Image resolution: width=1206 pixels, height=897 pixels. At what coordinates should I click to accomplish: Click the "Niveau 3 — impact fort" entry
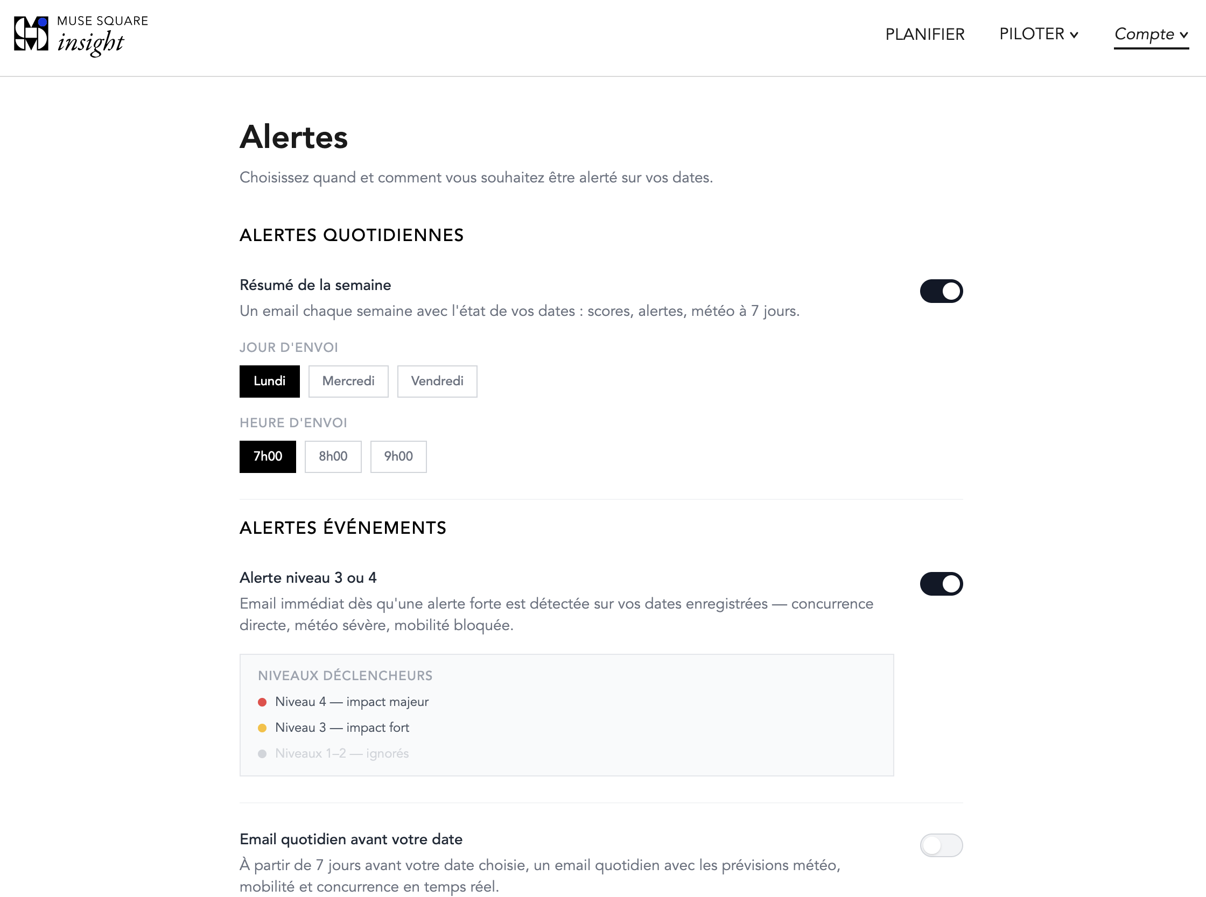coord(342,728)
